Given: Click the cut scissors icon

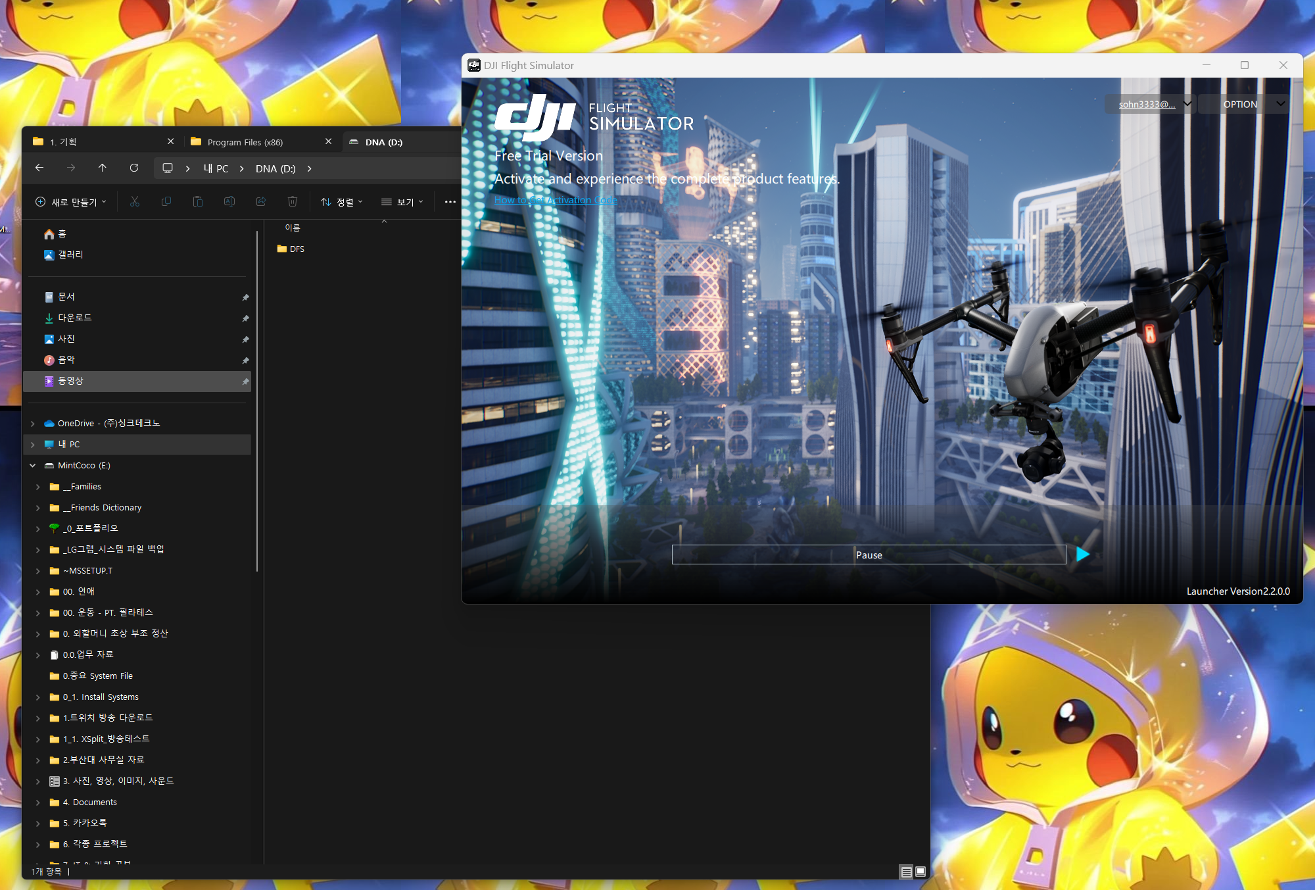Looking at the screenshot, I should point(135,202).
